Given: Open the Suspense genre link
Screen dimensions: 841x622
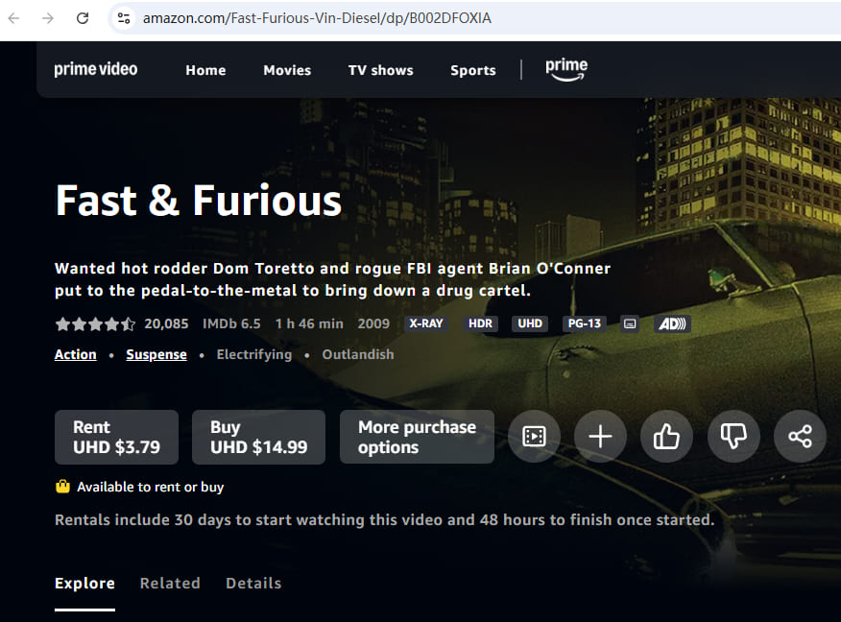Looking at the screenshot, I should [x=156, y=354].
